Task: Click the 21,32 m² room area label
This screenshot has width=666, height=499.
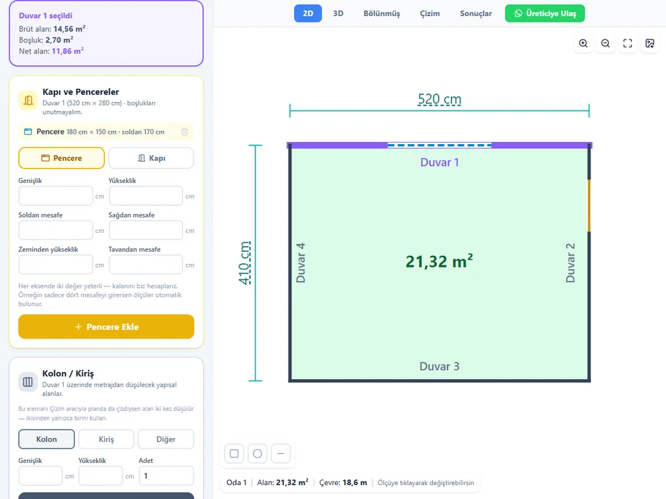Action: pos(440,261)
